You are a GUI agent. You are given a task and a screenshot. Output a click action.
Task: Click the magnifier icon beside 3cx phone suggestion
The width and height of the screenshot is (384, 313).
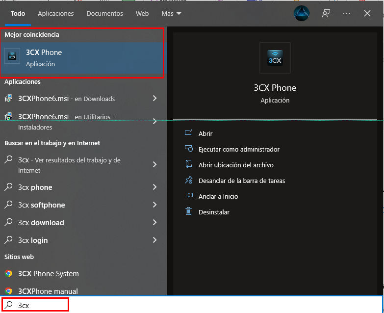click(x=8, y=187)
